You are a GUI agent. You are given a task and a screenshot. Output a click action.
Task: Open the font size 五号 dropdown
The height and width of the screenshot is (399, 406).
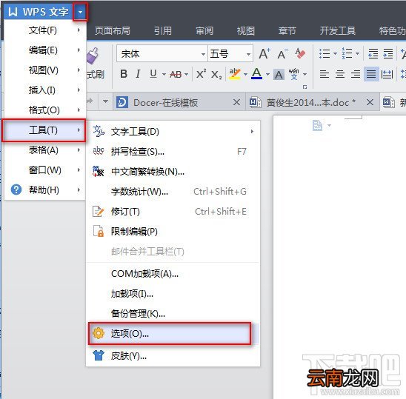coord(248,54)
